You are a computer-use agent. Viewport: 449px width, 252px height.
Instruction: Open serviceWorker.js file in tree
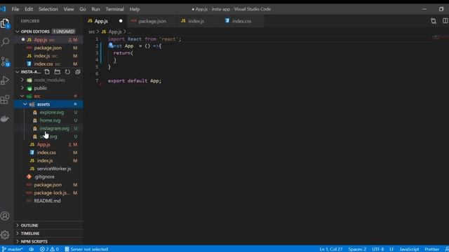tap(48, 169)
